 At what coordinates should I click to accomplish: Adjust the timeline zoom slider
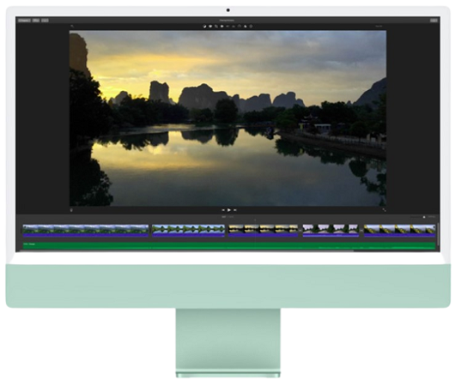417,217
